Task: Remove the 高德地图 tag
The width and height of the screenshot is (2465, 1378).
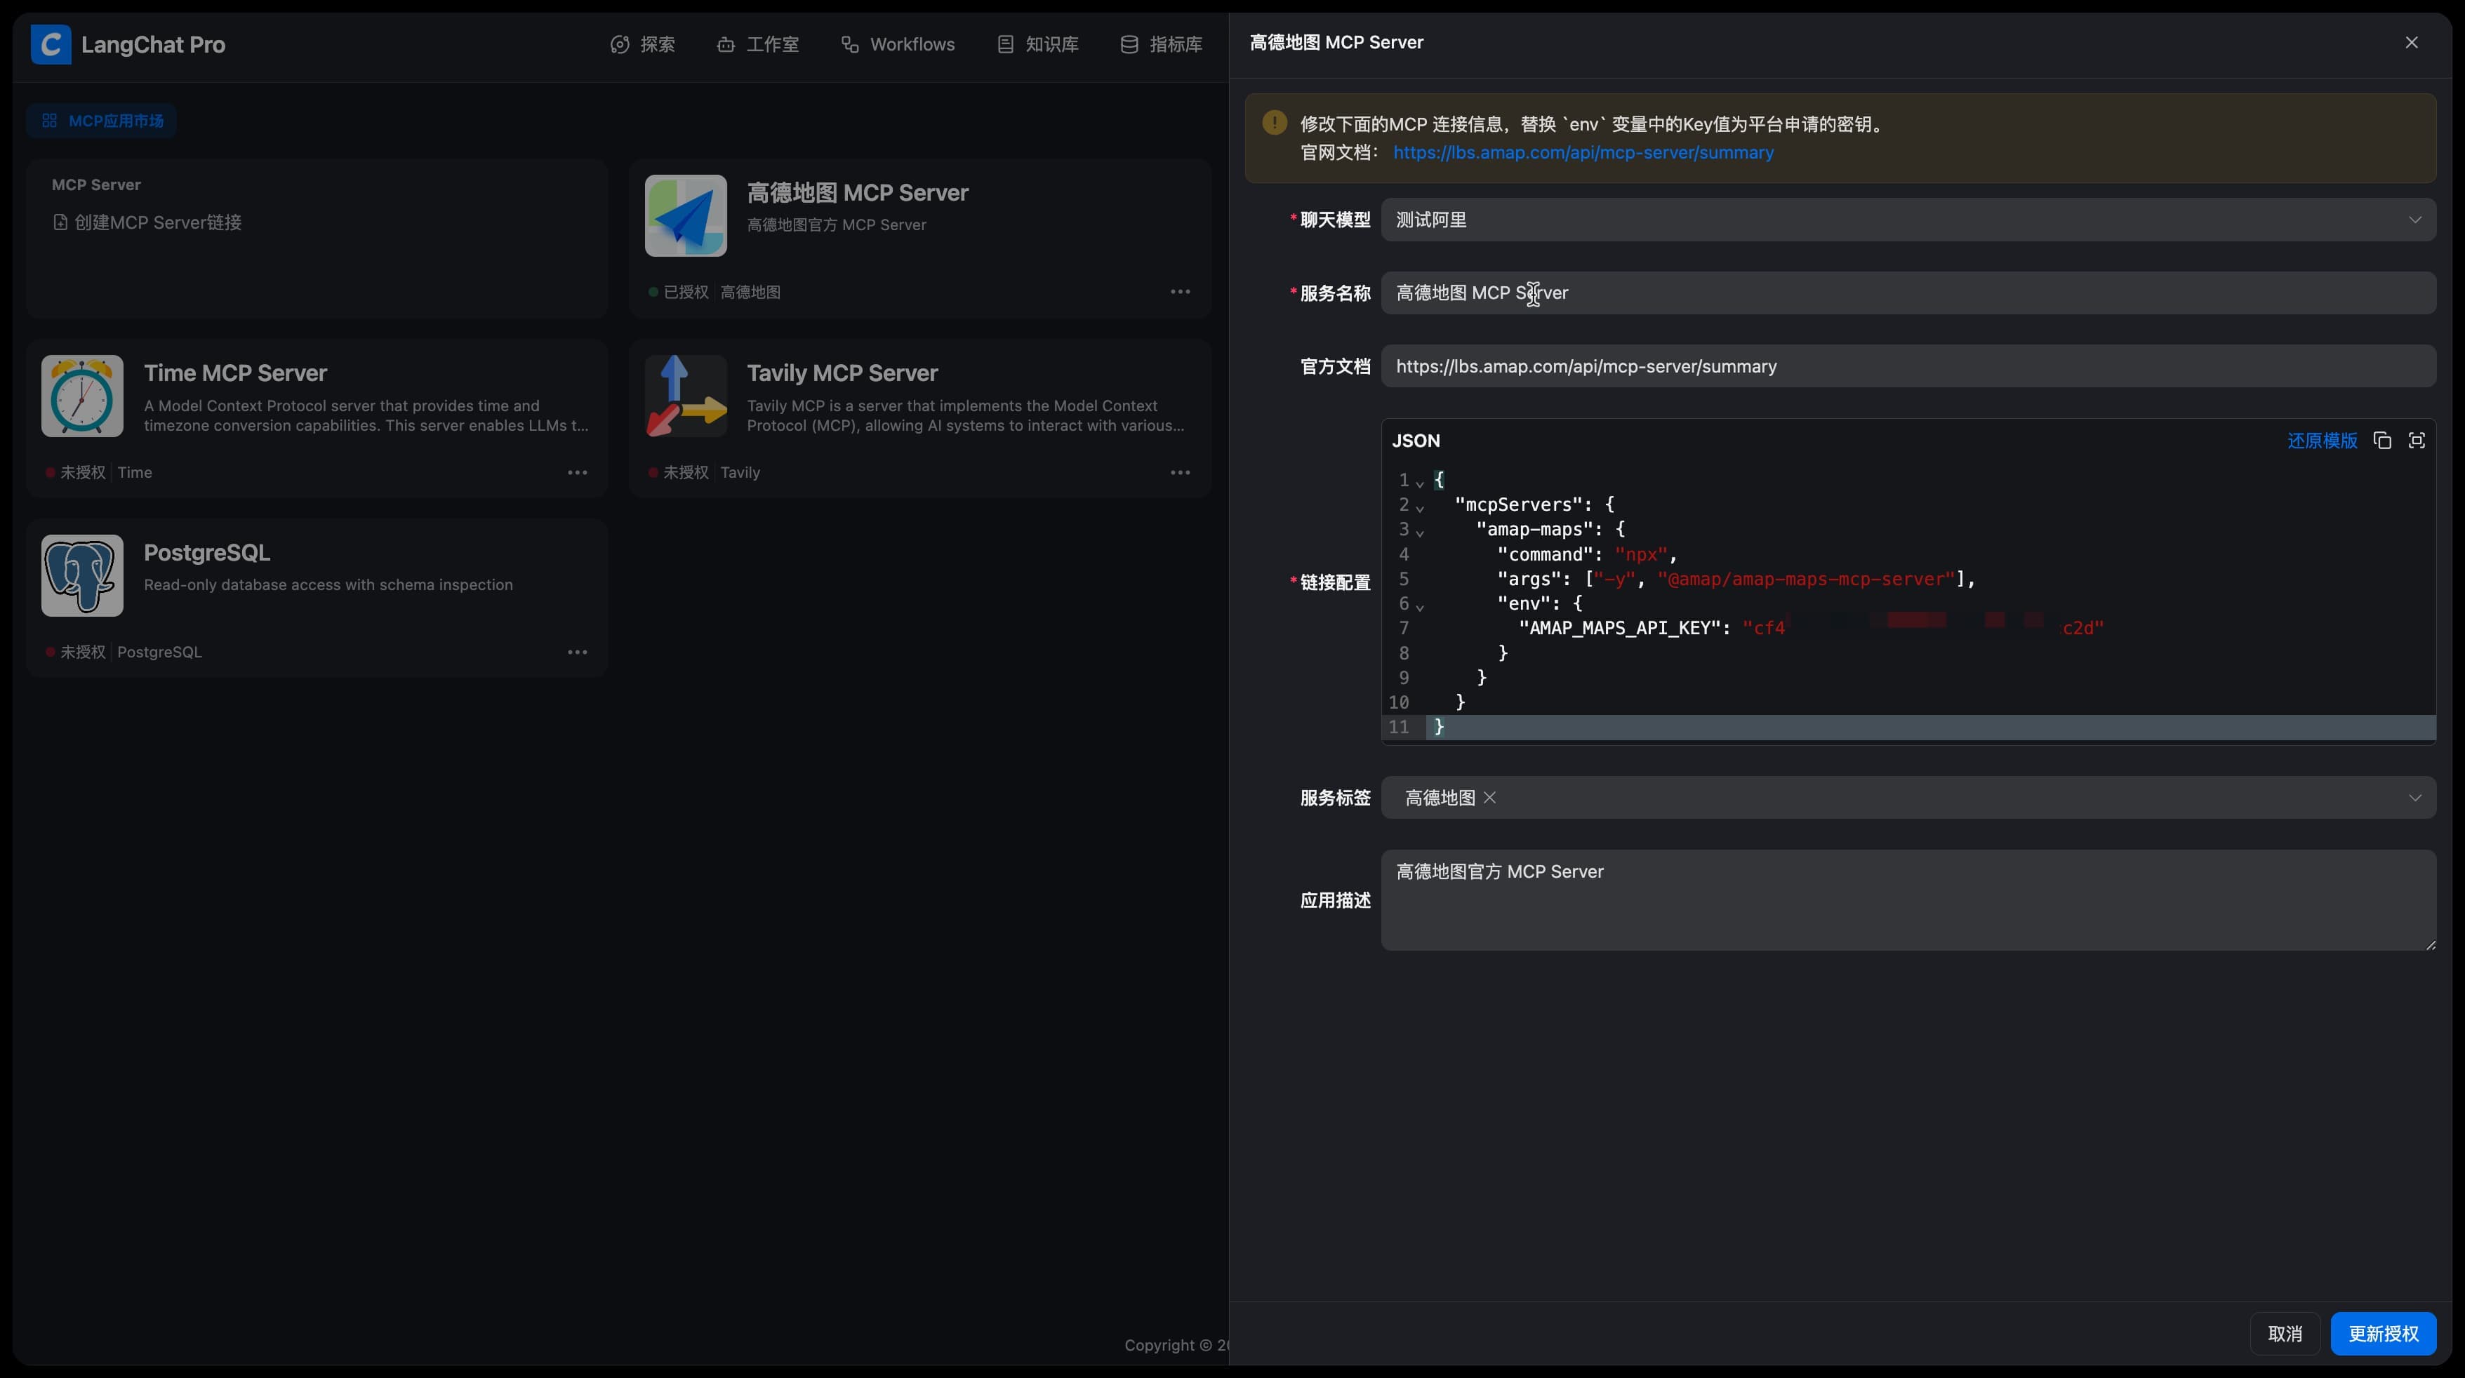Action: click(x=1489, y=798)
